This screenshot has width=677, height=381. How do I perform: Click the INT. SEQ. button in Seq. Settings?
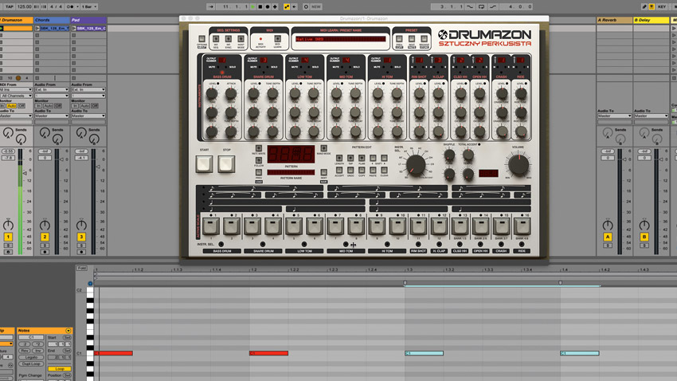pos(216,39)
